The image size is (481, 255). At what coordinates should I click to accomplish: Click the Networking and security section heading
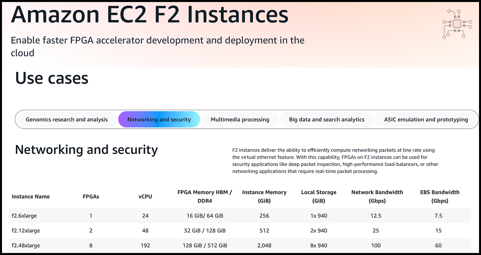tap(87, 150)
